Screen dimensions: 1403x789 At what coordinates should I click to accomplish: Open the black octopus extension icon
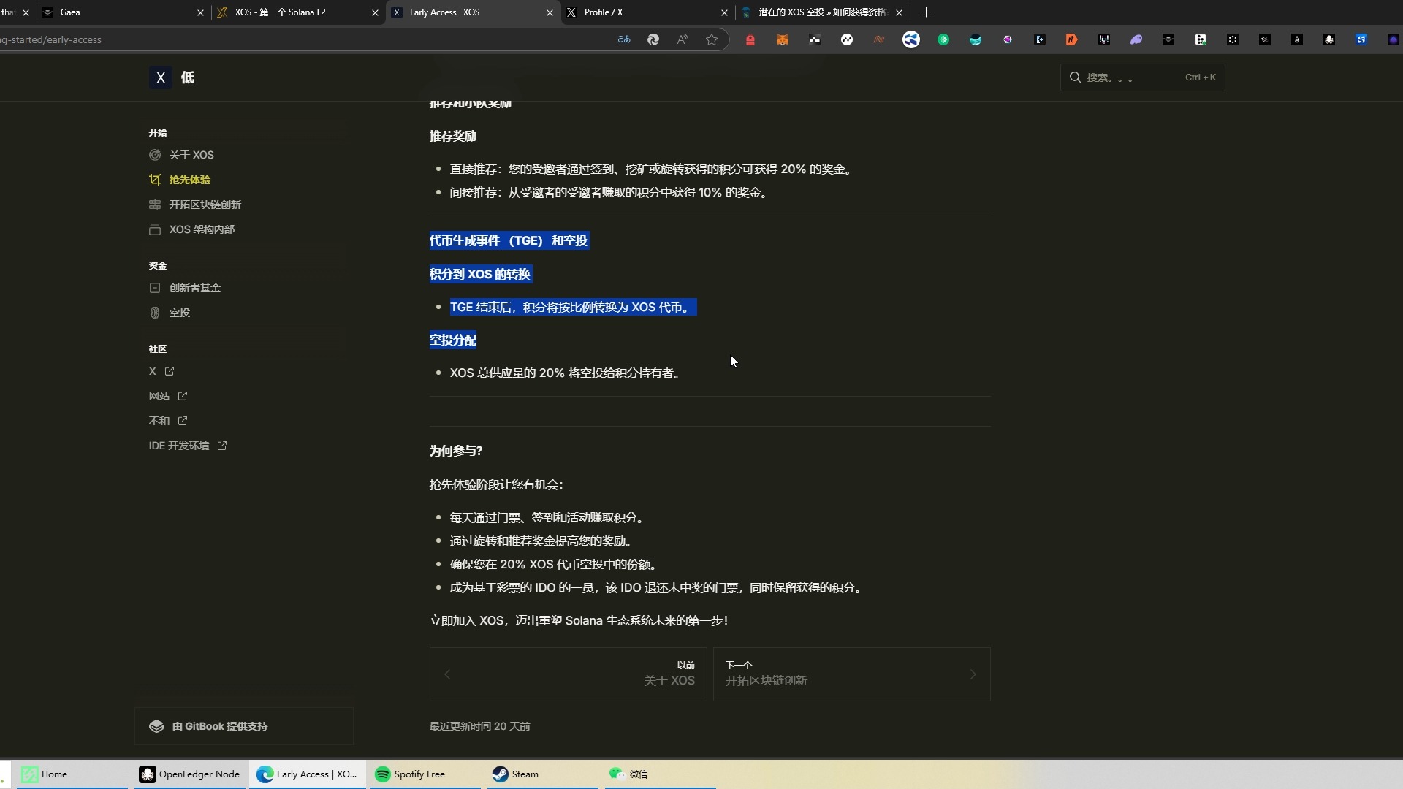(1329, 39)
